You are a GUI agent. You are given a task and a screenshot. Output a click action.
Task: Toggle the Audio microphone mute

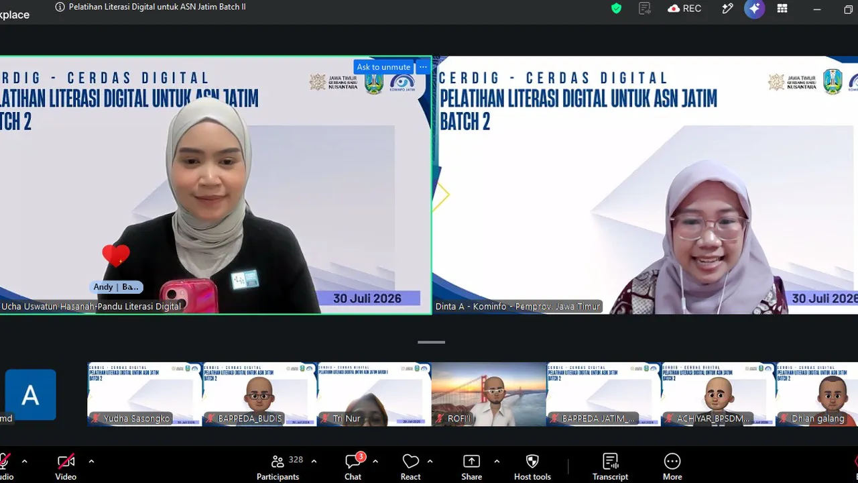(x=5, y=467)
